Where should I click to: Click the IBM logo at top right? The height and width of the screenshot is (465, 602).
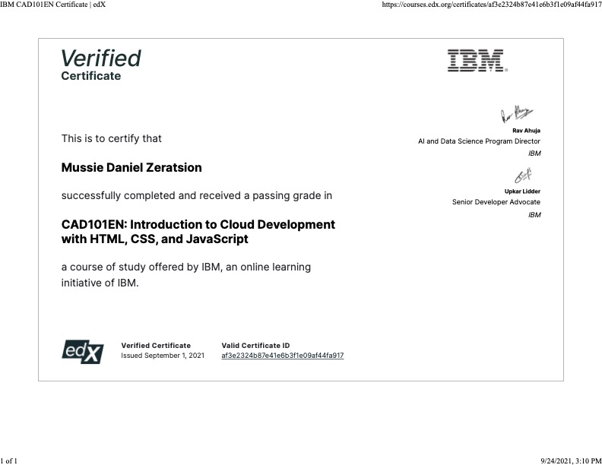(x=477, y=60)
